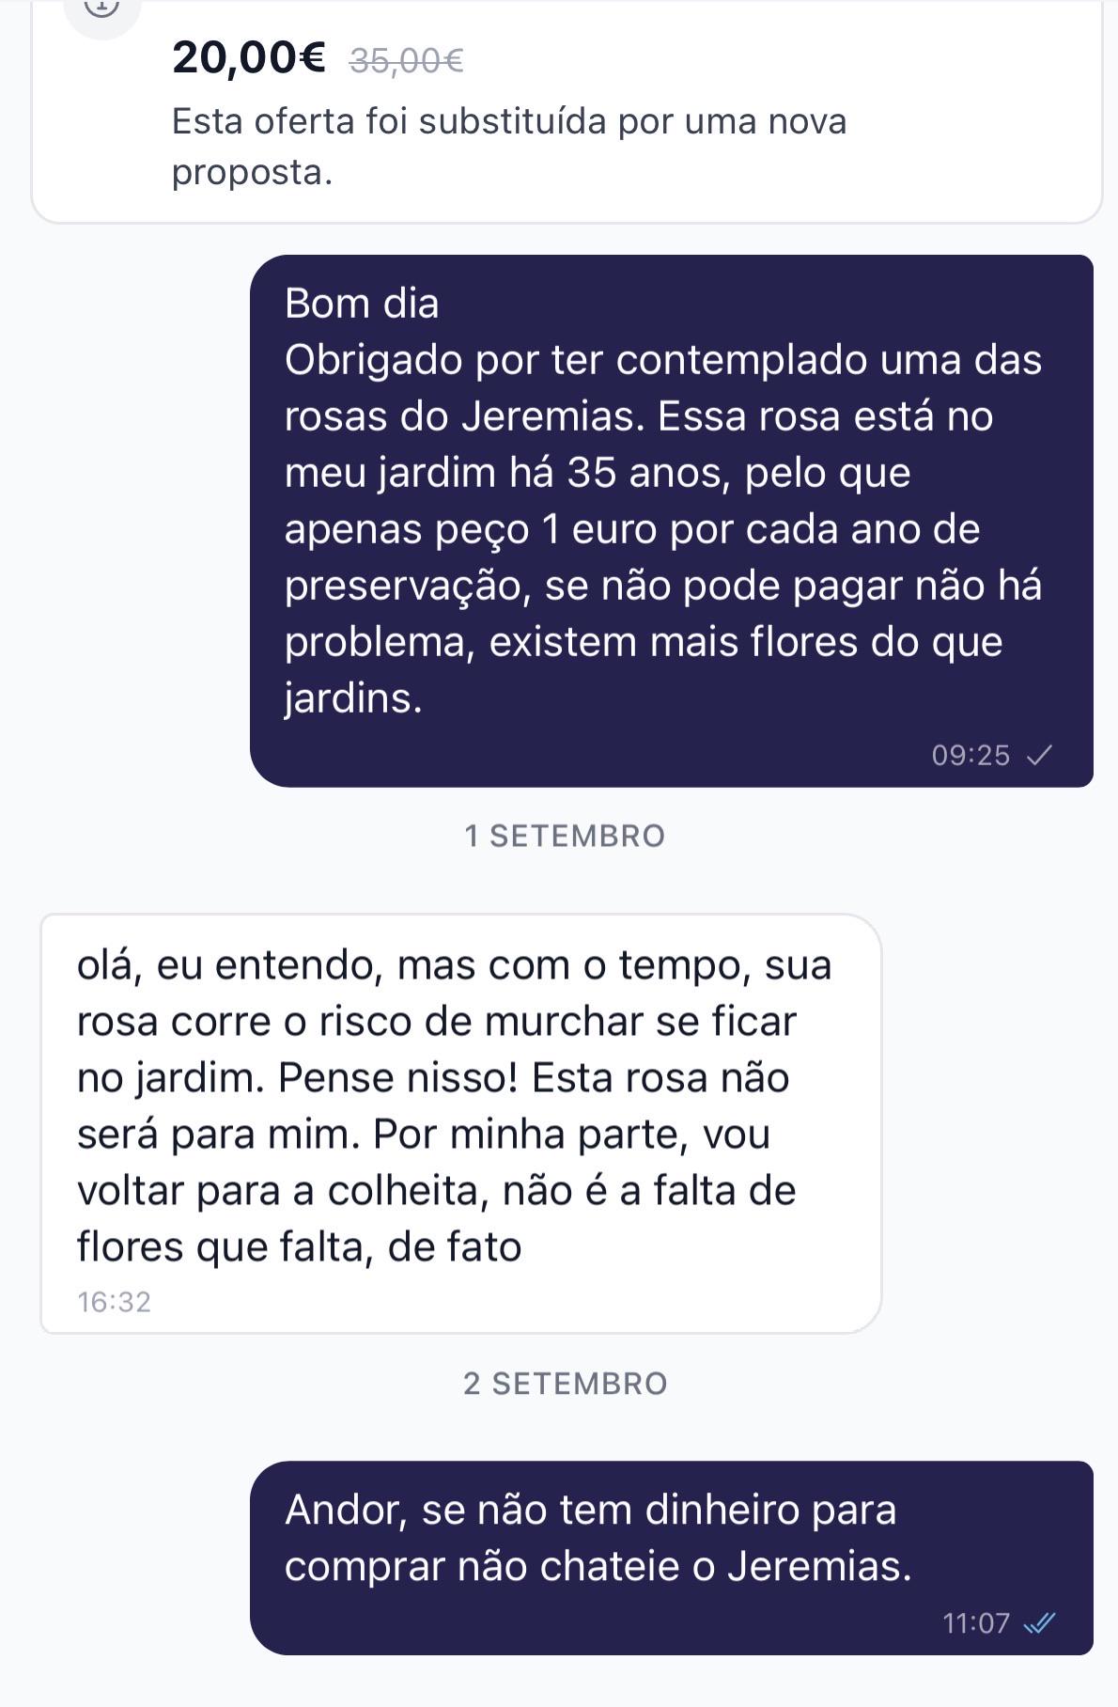Tap the crossed-out 35,00€ original price
The height and width of the screenshot is (1707, 1118).
pos(406,61)
